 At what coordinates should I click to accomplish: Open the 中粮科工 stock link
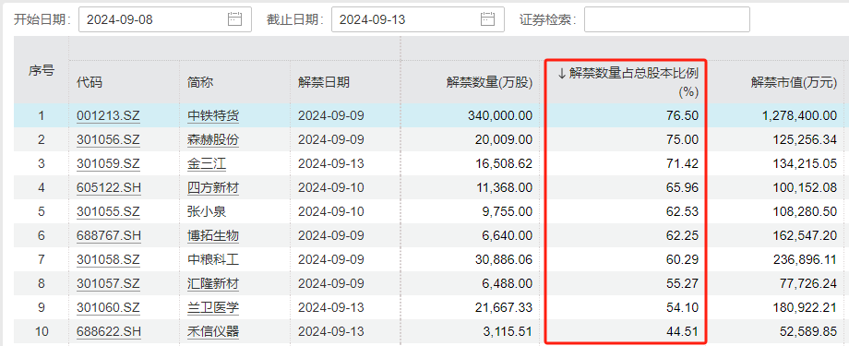[213, 260]
